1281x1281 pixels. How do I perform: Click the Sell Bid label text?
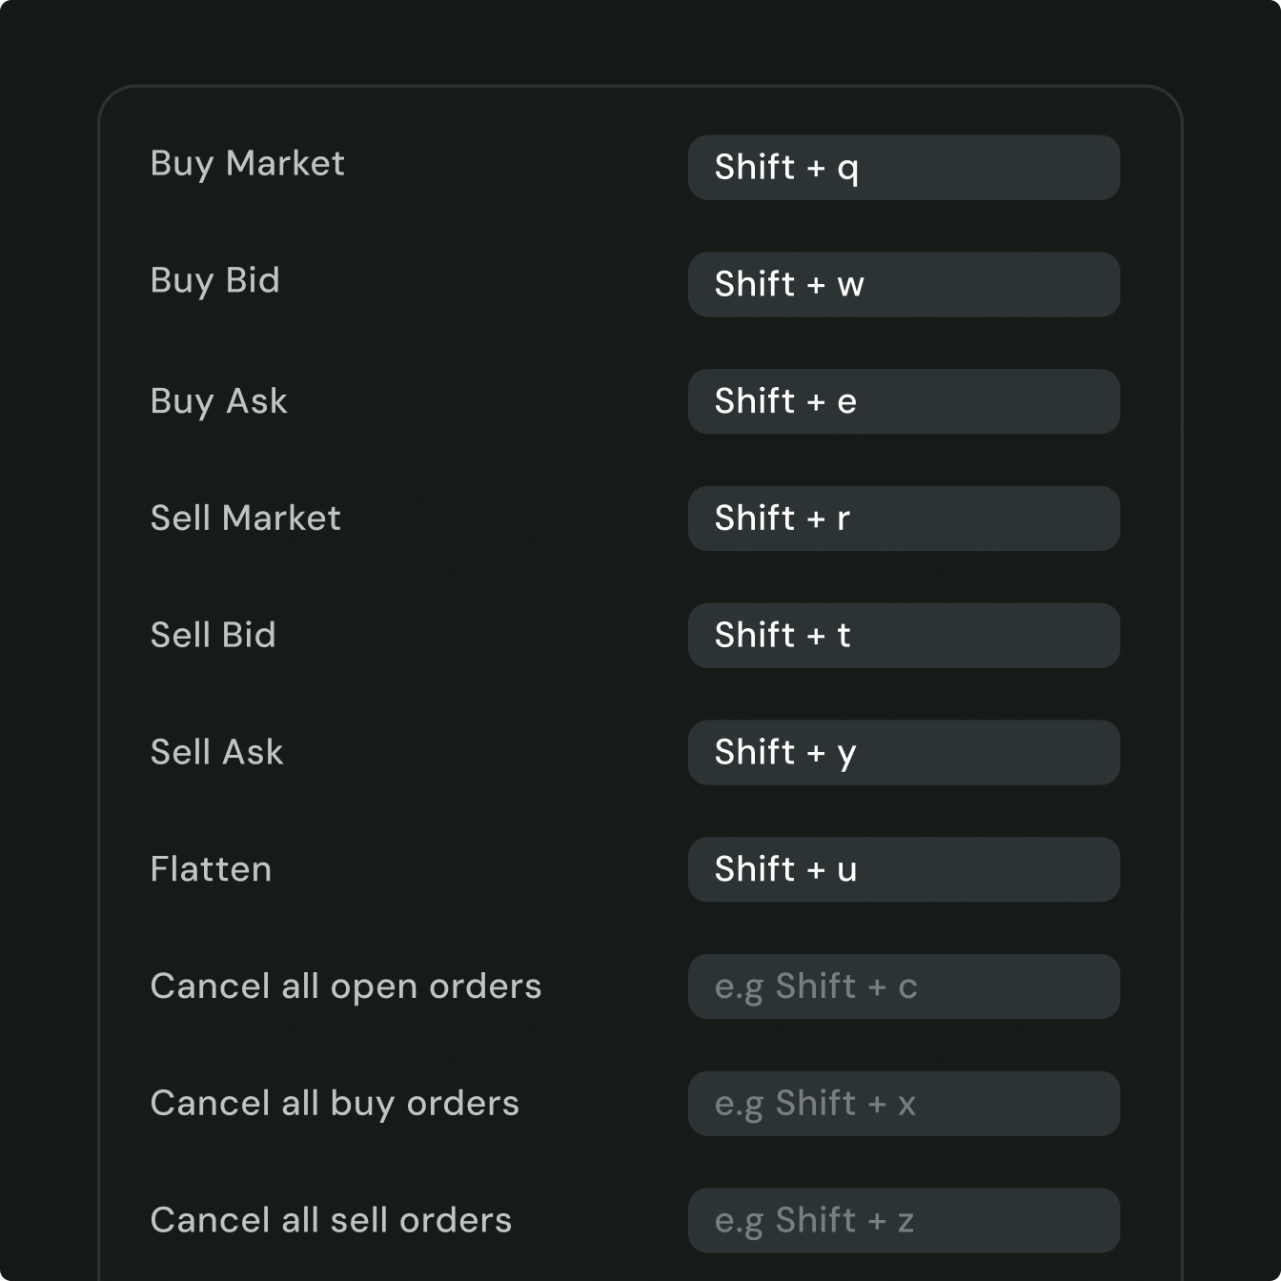coord(213,635)
